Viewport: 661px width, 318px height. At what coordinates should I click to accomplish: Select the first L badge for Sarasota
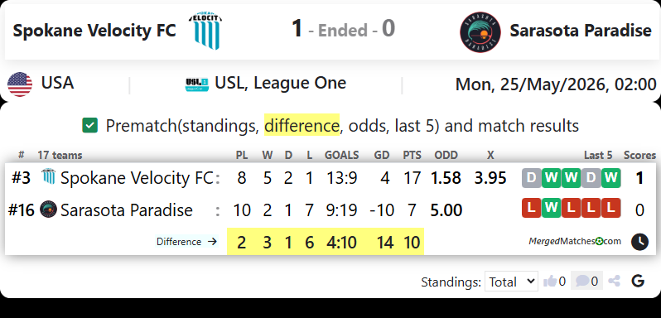pos(532,208)
